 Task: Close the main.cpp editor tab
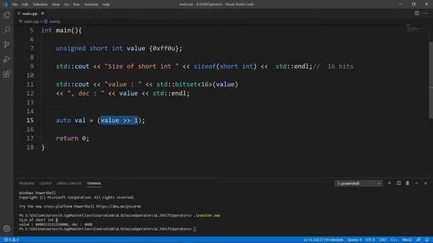[43, 13]
